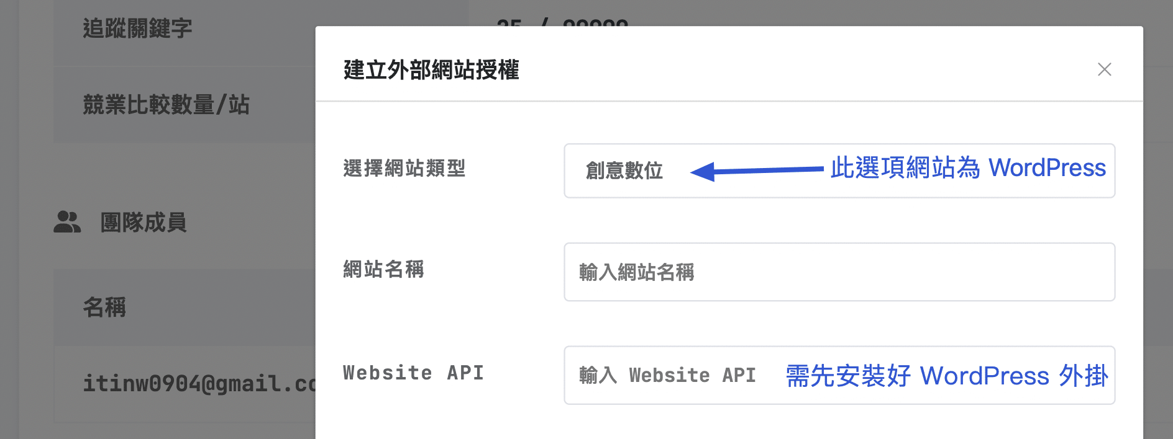The image size is (1173, 439).
Task: Select the 團隊成員 section heading
Action: pos(143,223)
